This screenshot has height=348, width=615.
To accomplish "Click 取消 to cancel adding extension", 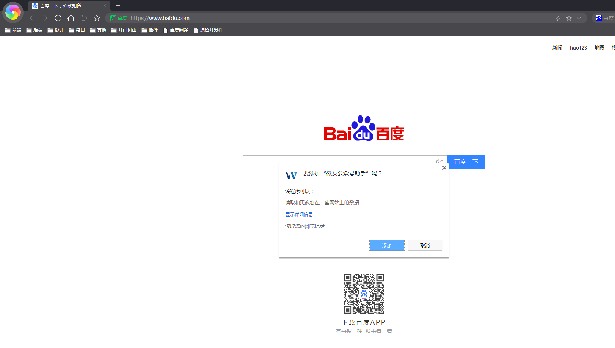I will (x=425, y=245).
